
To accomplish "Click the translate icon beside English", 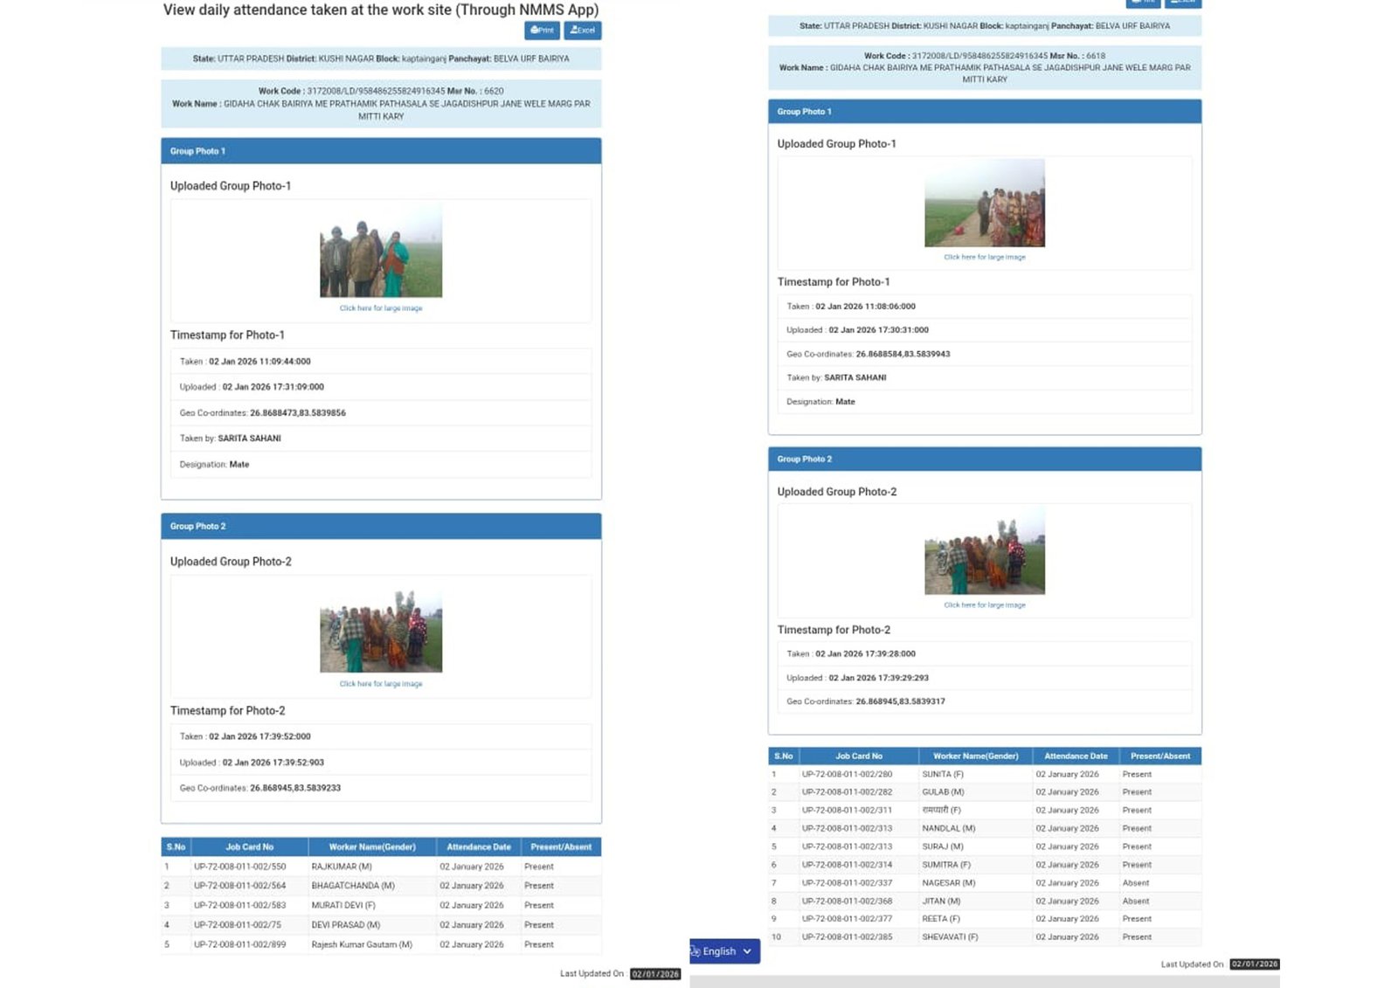I will 696,951.
